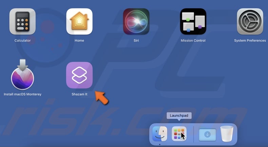Open the Calculator app icon

click(x=22, y=21)
